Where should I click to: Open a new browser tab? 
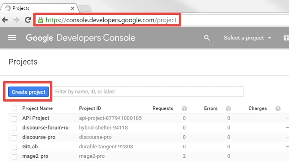pos(85,8)
